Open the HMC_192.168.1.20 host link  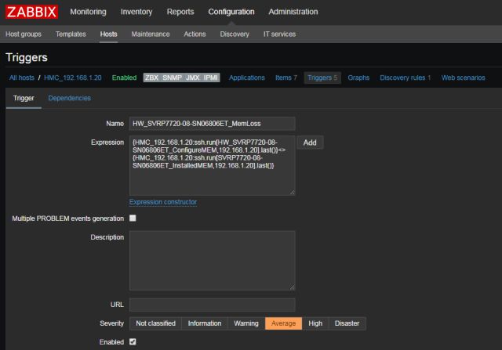[73, 78]
